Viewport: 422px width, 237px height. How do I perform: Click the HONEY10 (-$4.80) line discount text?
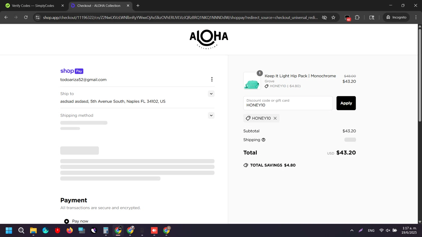285,86
